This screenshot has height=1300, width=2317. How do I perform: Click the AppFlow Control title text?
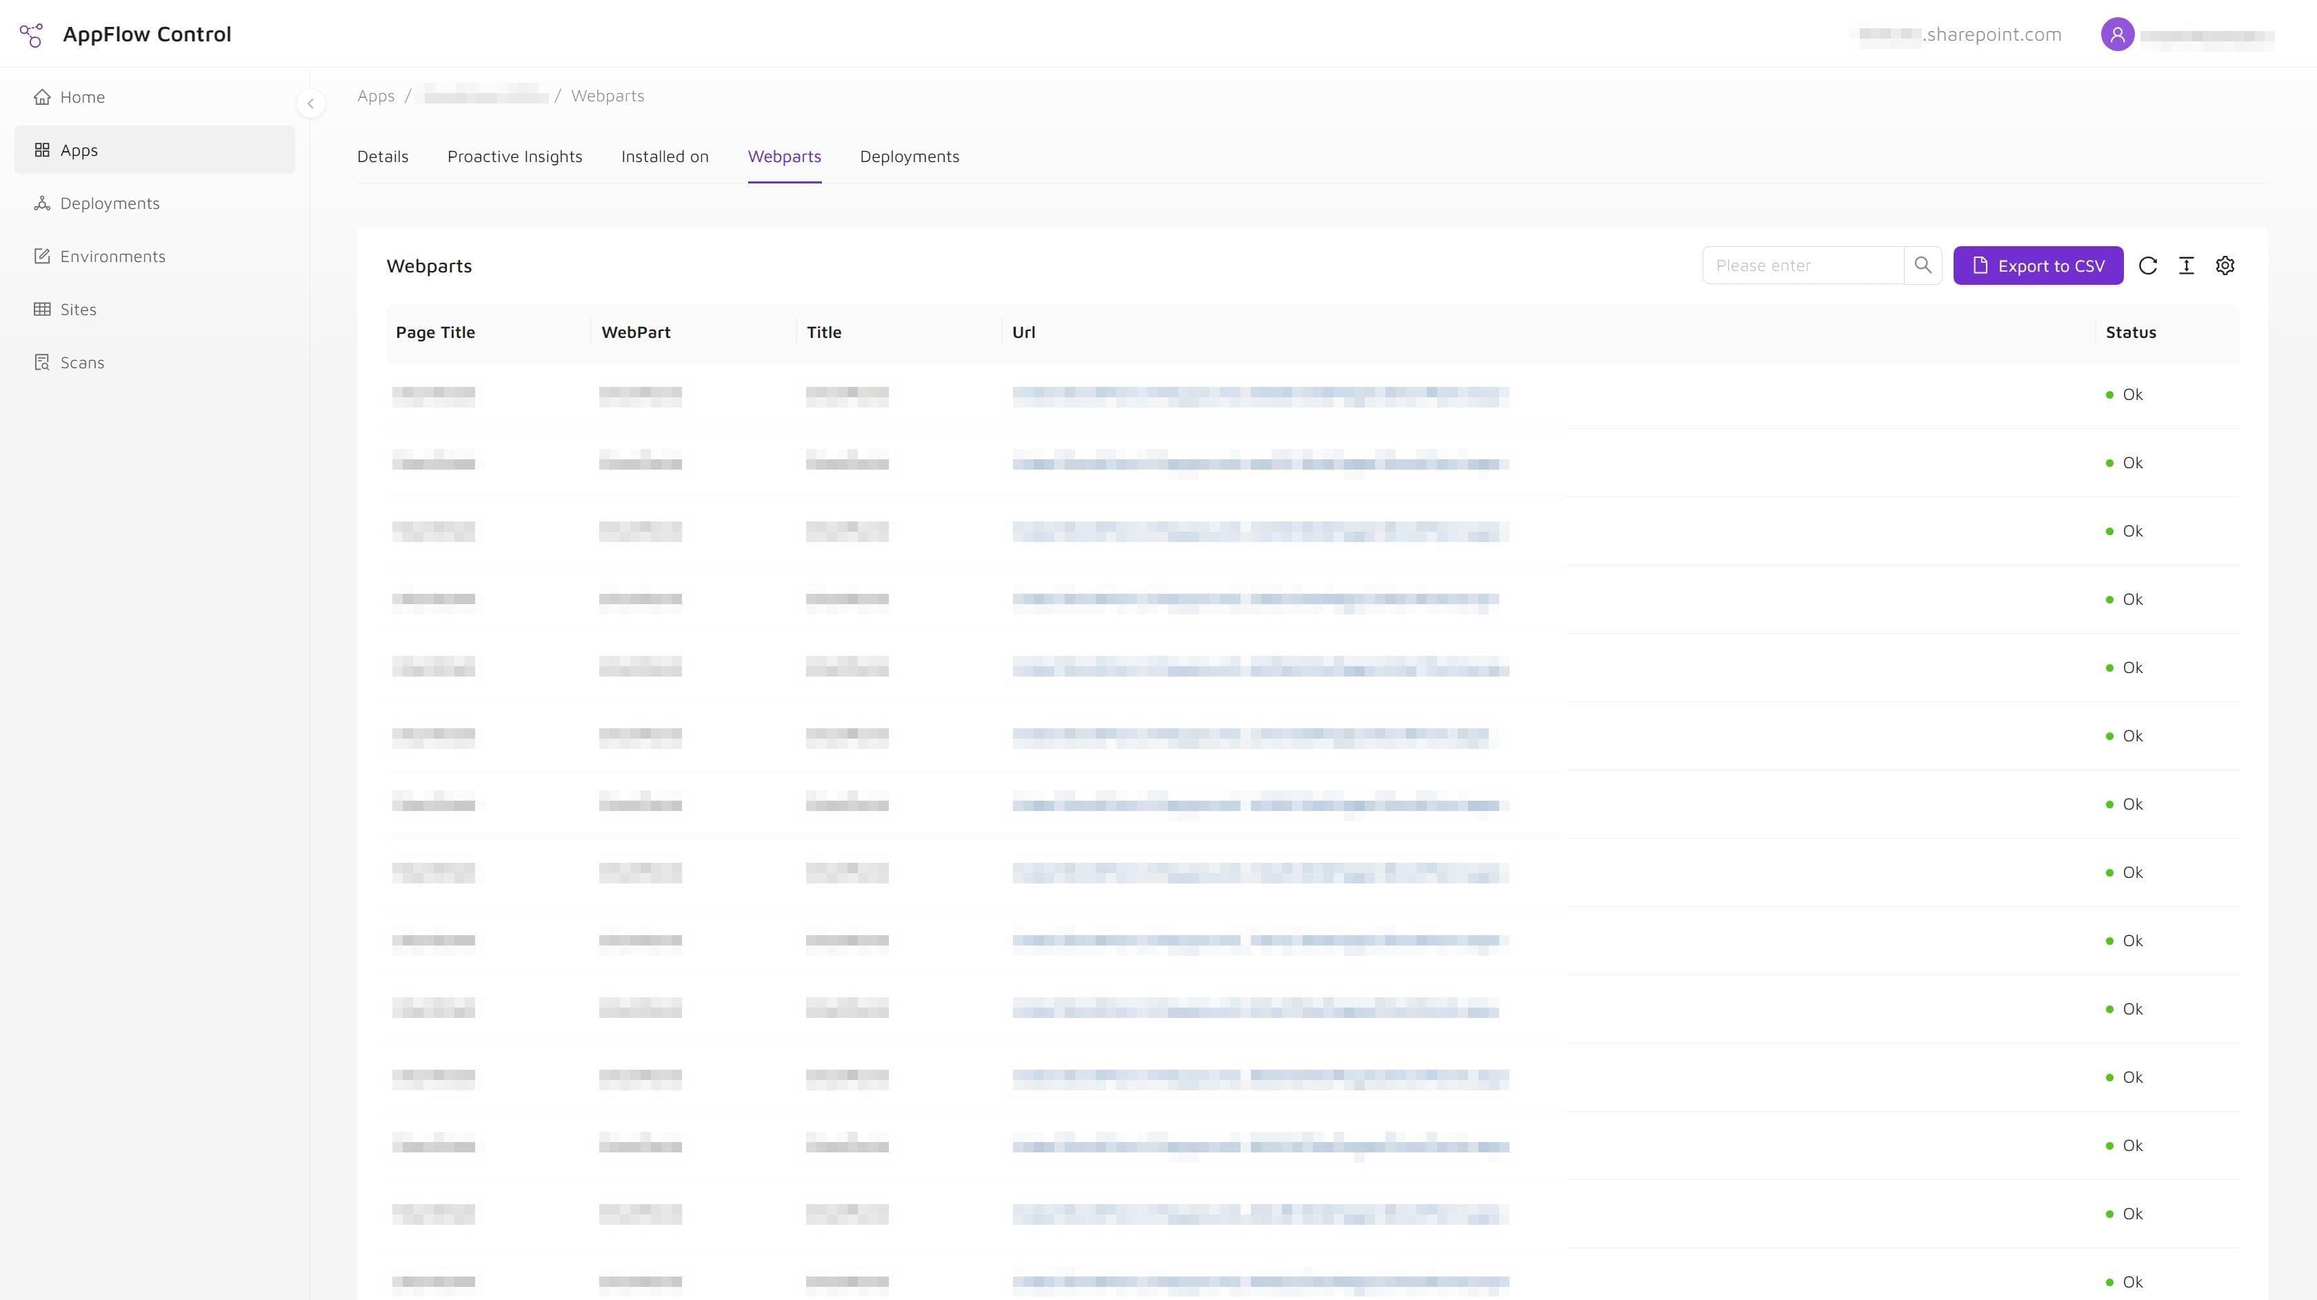click(147, 34)
